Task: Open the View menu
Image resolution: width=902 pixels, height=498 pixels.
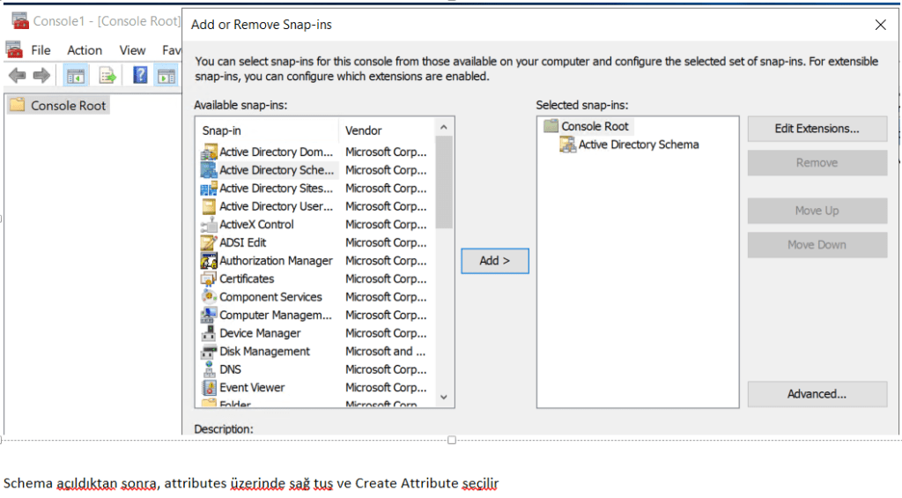Action: point(132,50)
